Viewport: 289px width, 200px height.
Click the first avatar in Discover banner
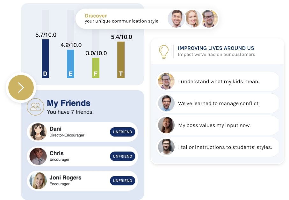coord(176,19)
